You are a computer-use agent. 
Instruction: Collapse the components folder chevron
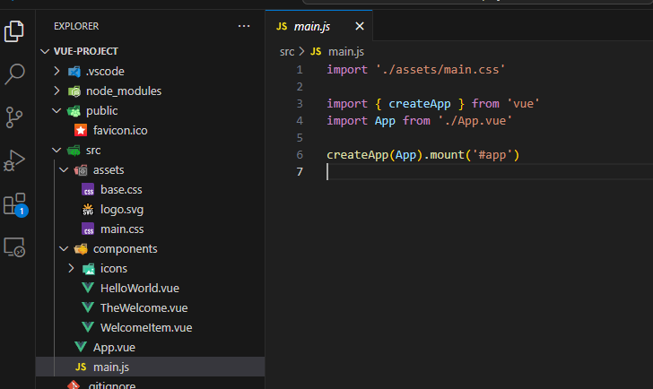(x=64, y=249)
